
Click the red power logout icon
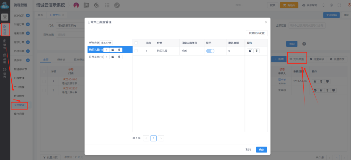click(349, 5)
